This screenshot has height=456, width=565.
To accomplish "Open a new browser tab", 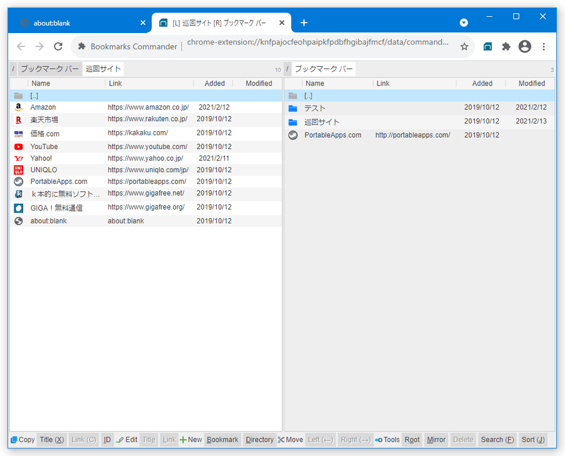I will pyautogui.click(x=304, y=22).
